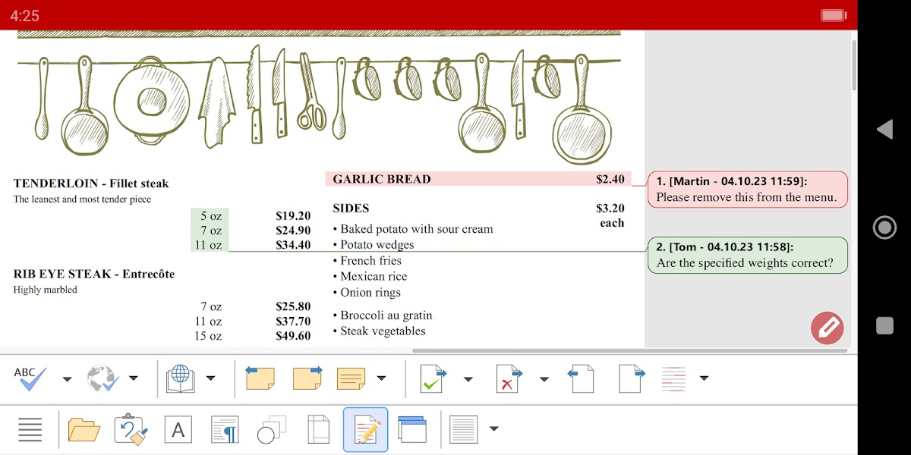Select Martin's comment about removing item

pos(747,190)
